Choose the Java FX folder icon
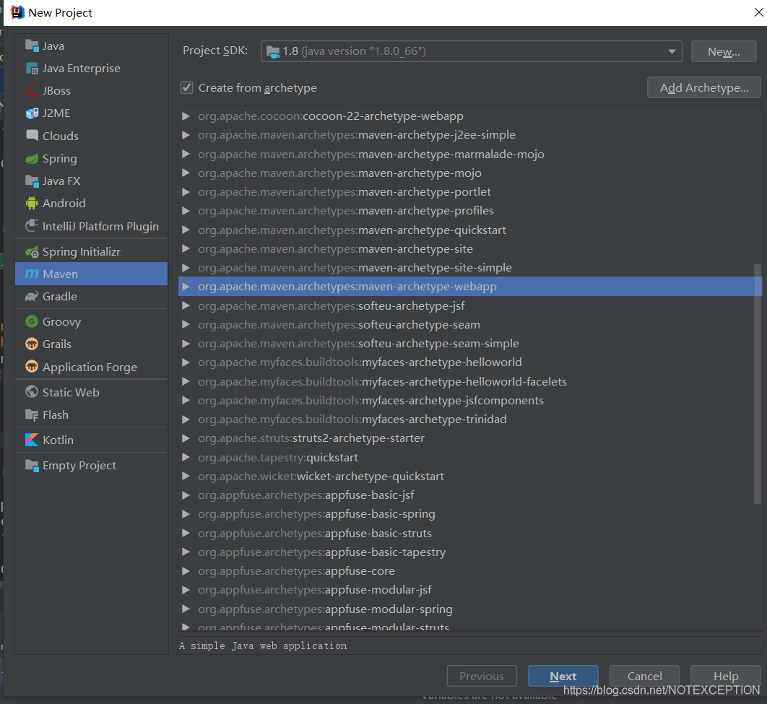 [32, 181]
